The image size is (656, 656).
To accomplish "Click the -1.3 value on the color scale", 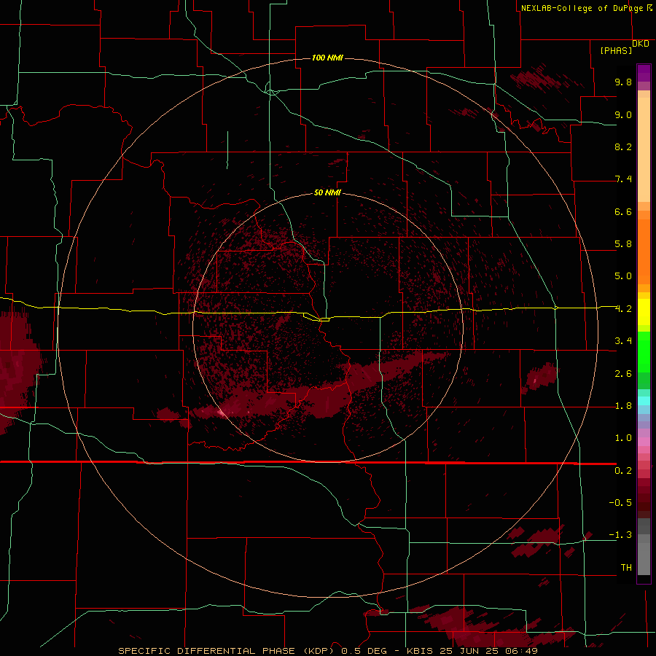I will [620, 535].
